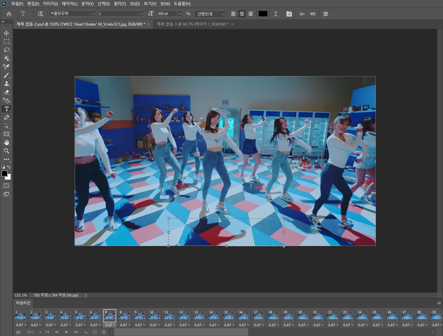This screenshot has width=443, height=336.
Task: Toggle text orientation in options bar
Action: (x=40, y=14)
